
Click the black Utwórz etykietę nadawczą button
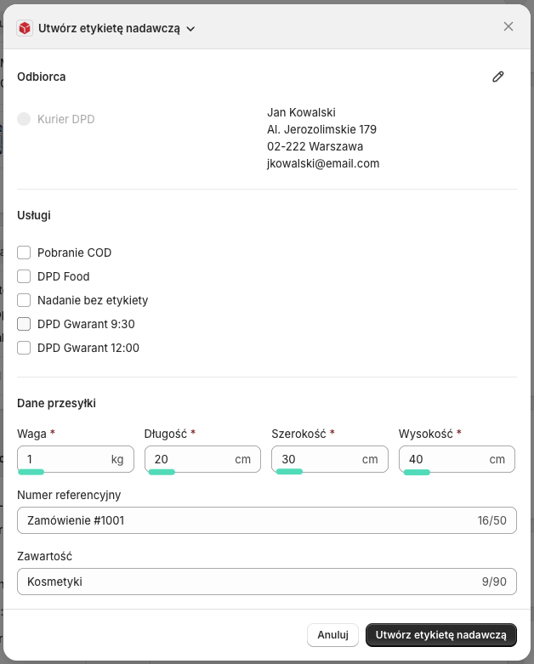point(440,635)
